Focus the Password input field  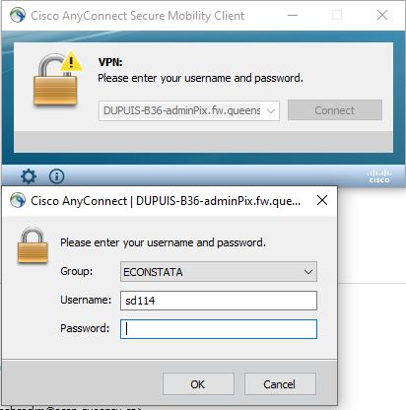pos(219,329)
